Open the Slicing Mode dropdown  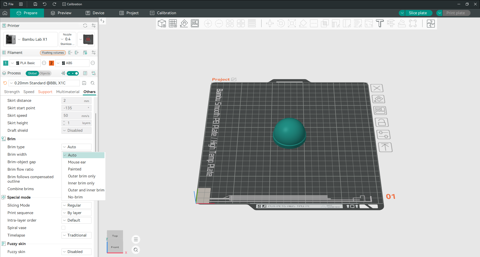pos(76,205)
